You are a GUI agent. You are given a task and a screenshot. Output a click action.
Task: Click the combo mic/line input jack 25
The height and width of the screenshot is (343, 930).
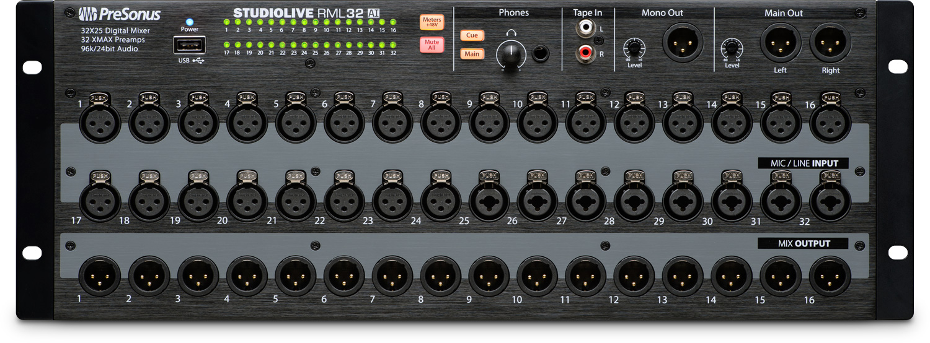point(489,201)
